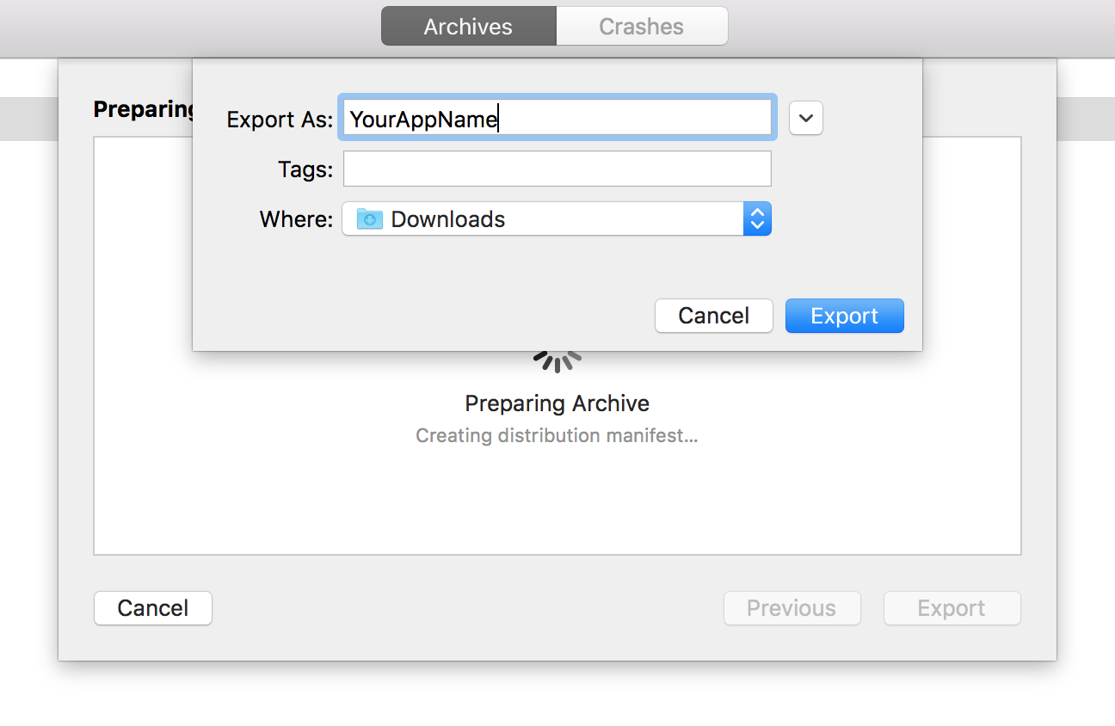Click the Export As name field
Image resolution: width=1115 pixels, height=726 pixels.
click(x=557, y=118)
